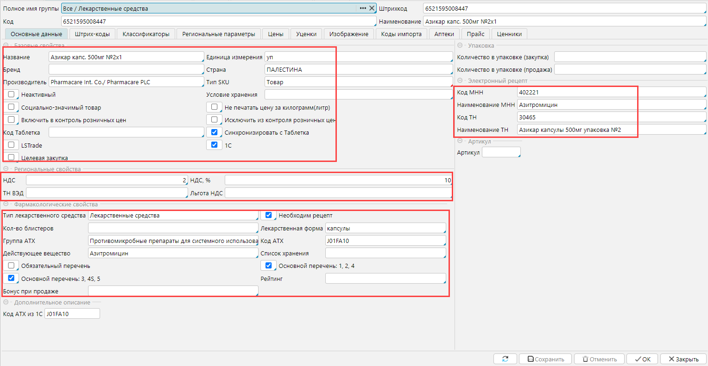Switch to the Штрих-коды tab
The height and width of the screenshot is (366, 708).
pyautogui.click(x=92, y=34)
